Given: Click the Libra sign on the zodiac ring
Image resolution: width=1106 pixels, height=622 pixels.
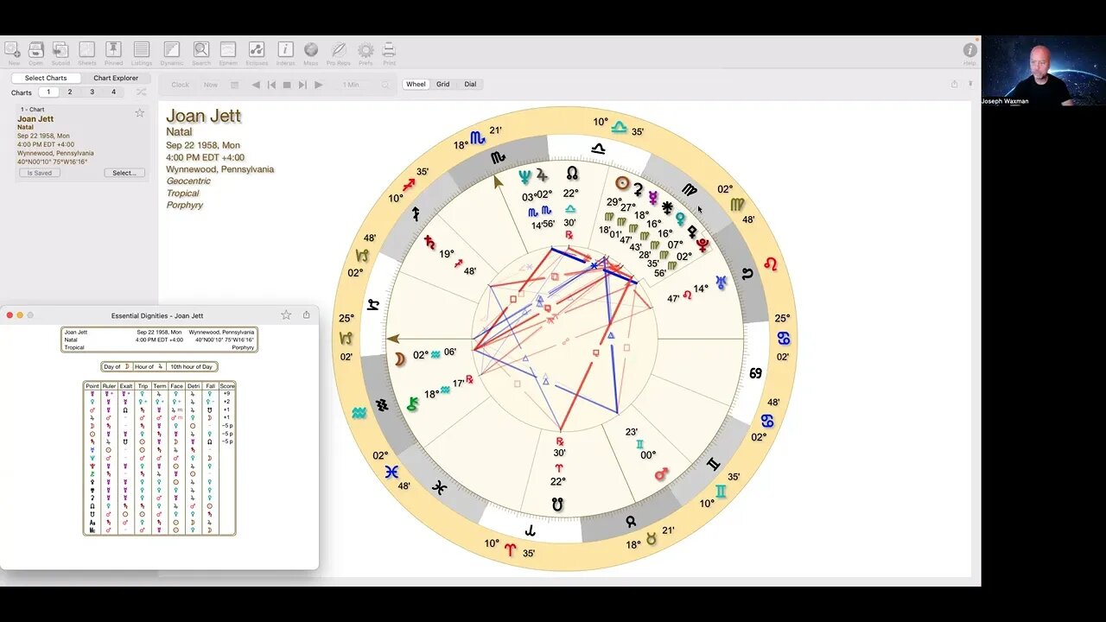Looking at the screenshot, I should click(x=599, y=148).
